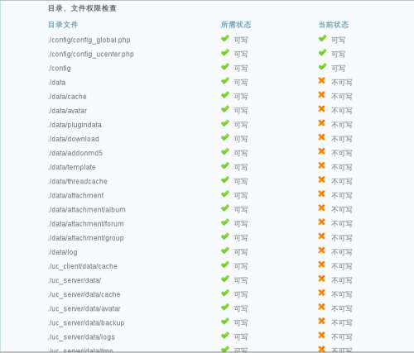This screenshot has width=414, height=353.
Task: Click the orange X icon for ./data/download
Action: coord(321,137)
